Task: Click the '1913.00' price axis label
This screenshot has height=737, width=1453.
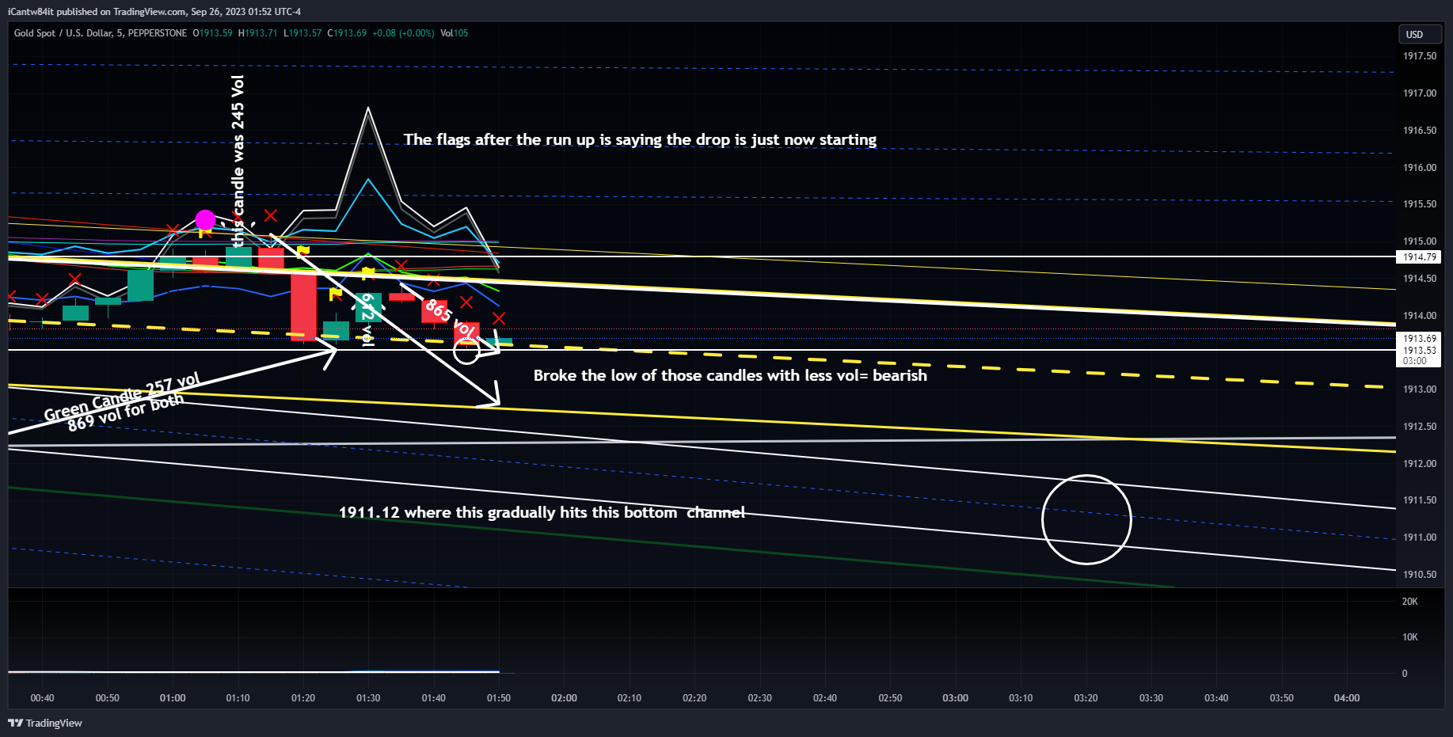Action: coord(1419,389)
